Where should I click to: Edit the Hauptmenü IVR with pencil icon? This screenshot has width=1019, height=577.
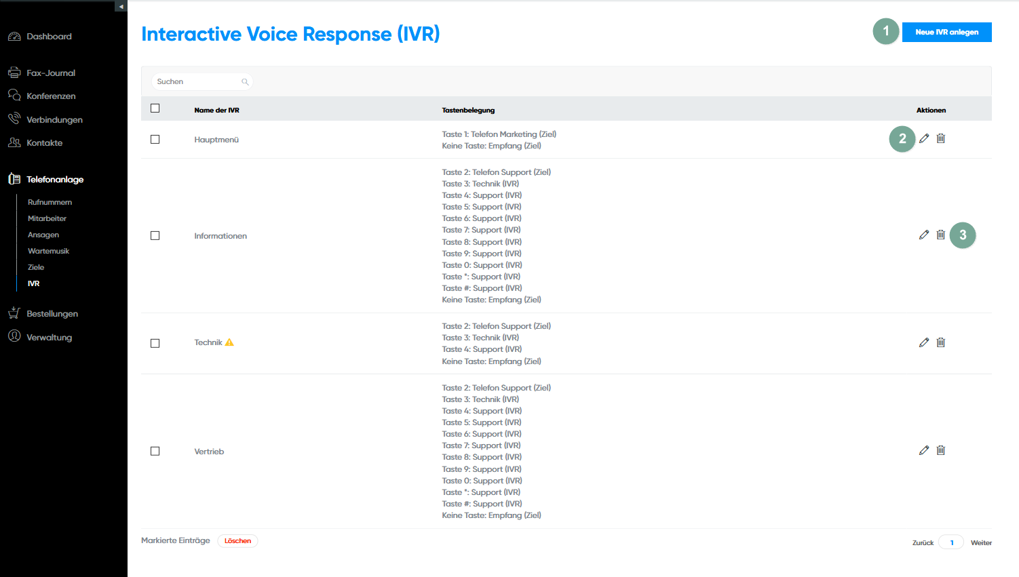[923, 138]
